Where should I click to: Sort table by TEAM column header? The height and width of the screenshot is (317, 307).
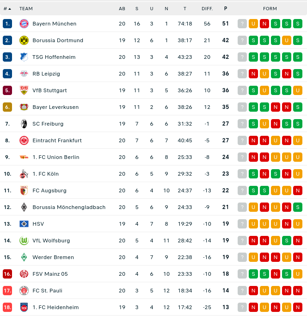26,8
